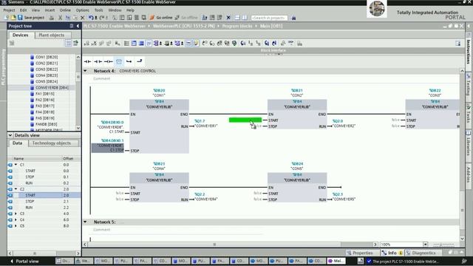
Task: Click the green START input of CON2 block
Action: tap(245, 120)
